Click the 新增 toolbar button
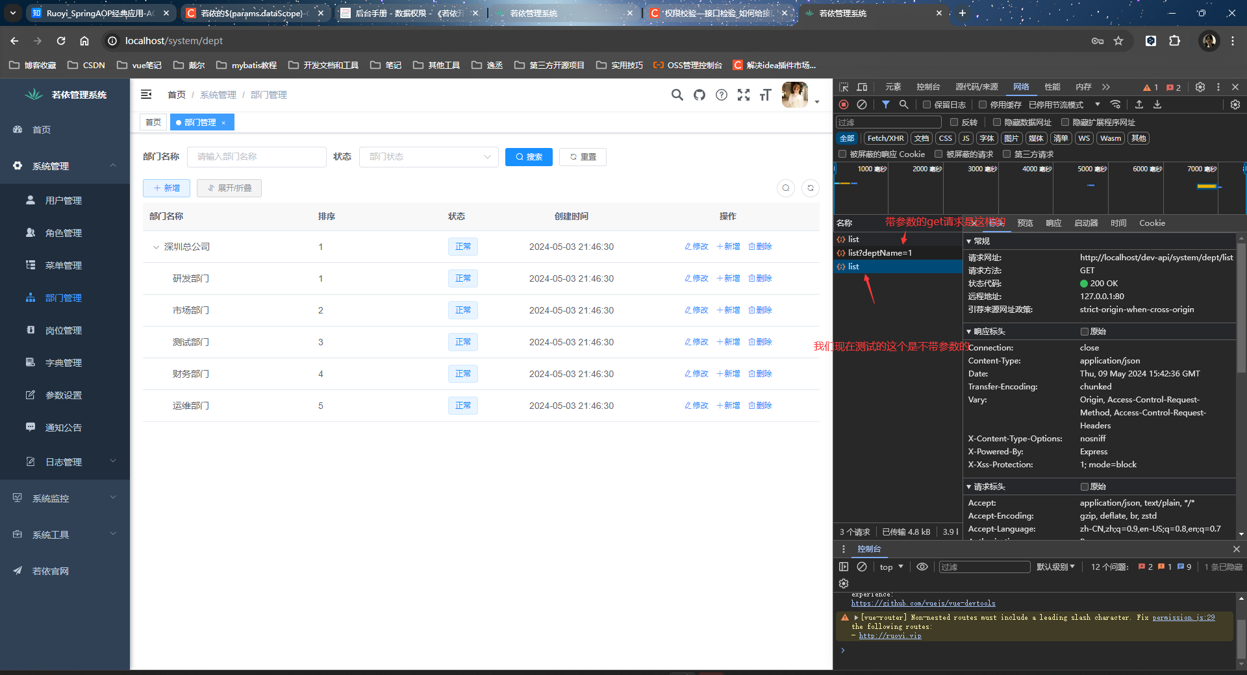 (x=166, y=188)
